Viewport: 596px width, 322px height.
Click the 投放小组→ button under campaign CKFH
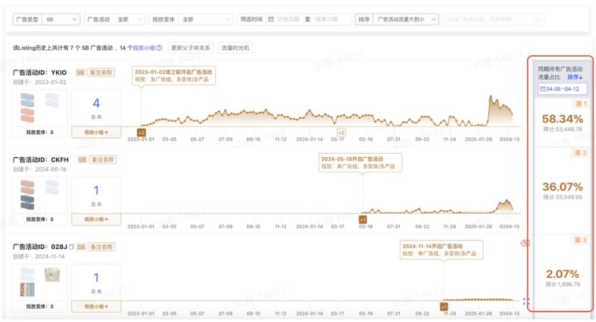pos(96,220)
